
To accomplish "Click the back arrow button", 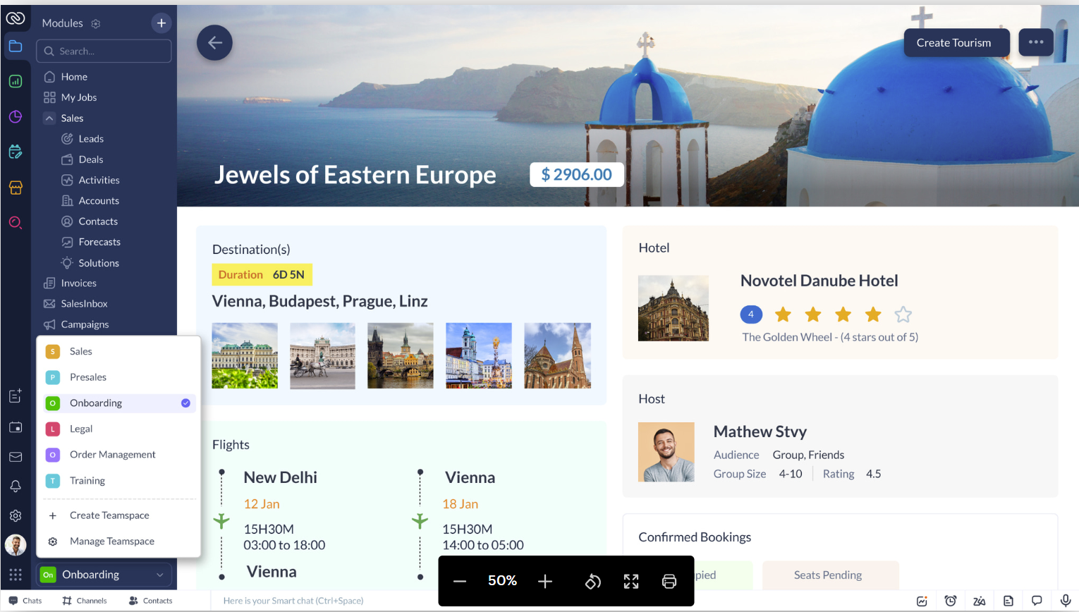I will (x=214, y=43).
